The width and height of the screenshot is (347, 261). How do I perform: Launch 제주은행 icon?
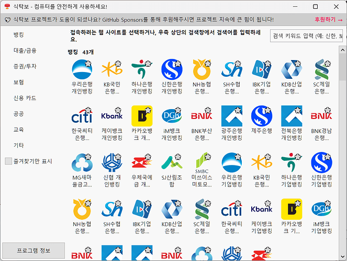point(262,116)
